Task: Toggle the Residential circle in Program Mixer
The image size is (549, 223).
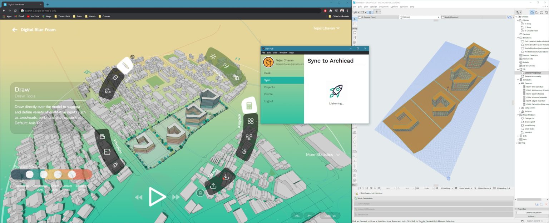Action: [x=30, y=174]
